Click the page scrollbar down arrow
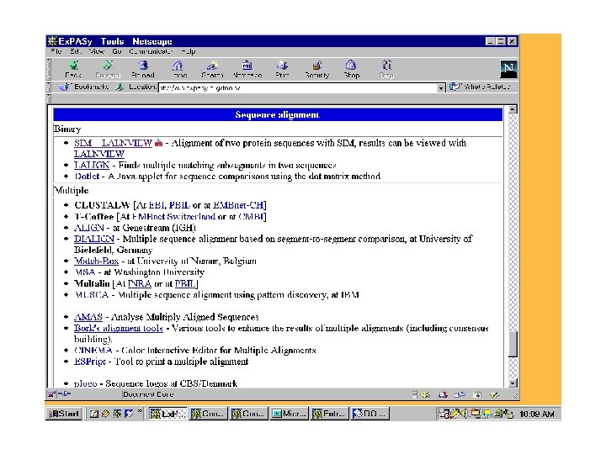 click(513, 383)
